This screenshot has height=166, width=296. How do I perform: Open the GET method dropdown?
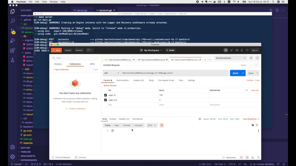click(111, 73)
